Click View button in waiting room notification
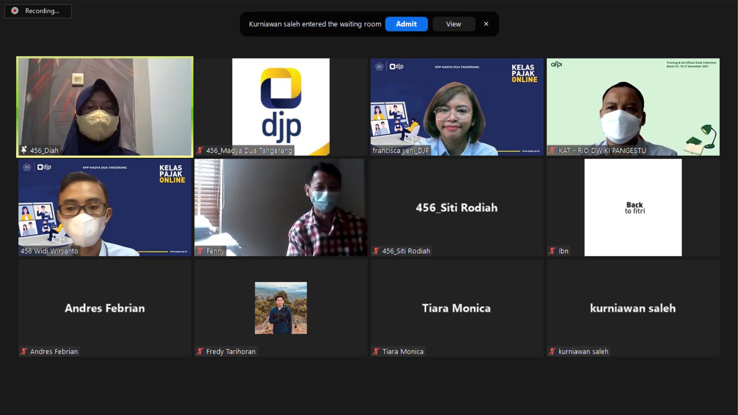This screenshot has width=738, height=415. click(x=453, y=24)
